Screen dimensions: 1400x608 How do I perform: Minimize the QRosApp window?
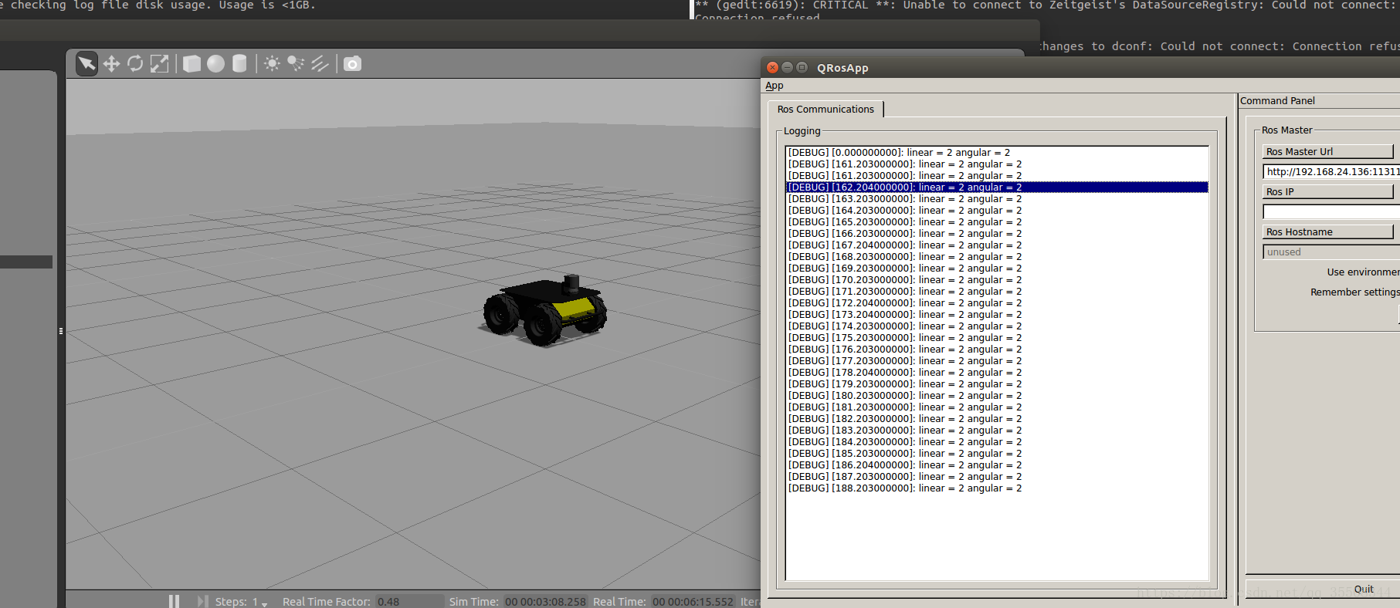tap(788, 68)
